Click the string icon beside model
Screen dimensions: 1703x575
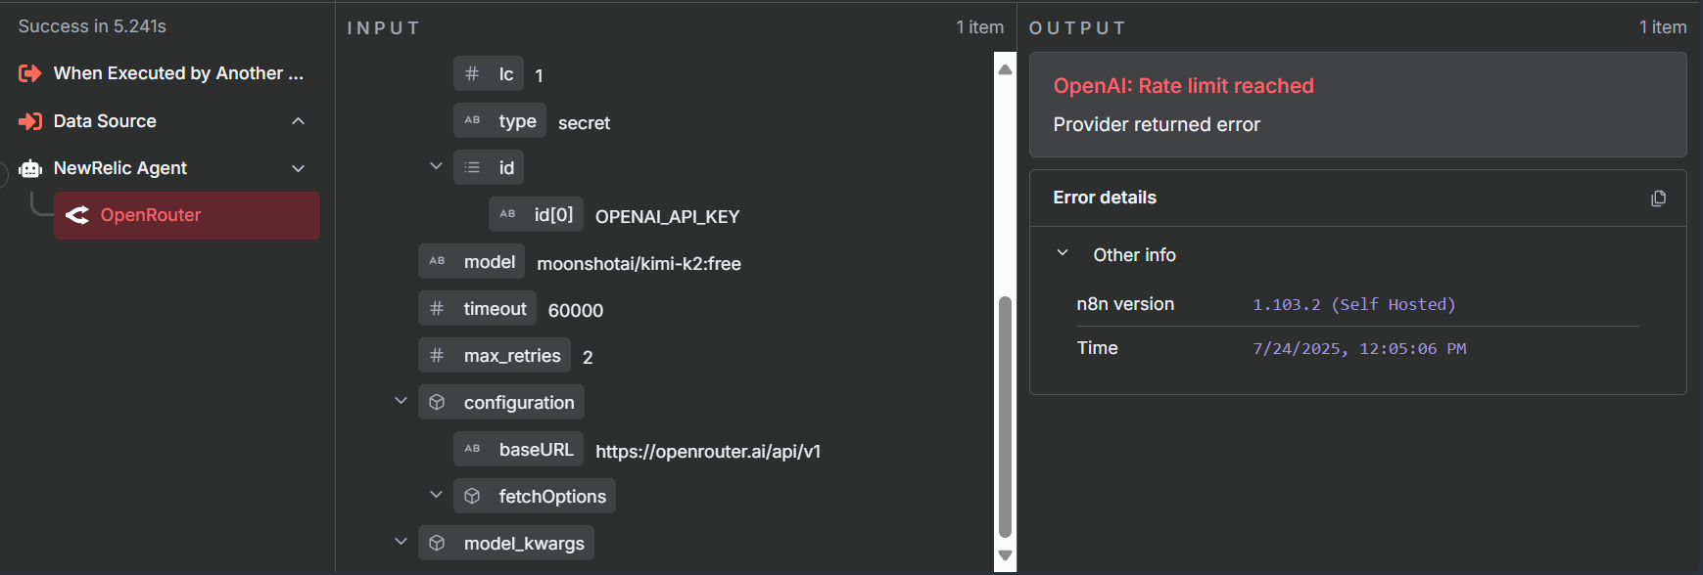pos(437,261)
